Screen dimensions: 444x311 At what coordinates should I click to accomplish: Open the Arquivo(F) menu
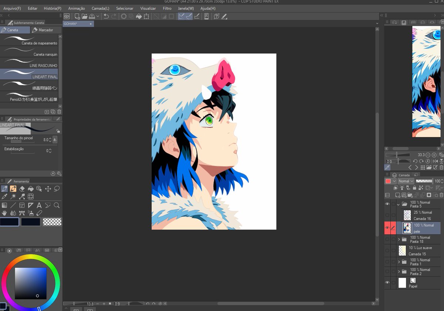click(x=12, y=8)
